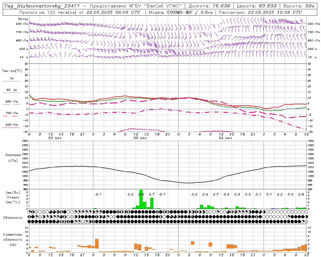Click the Модель COSMO-RU / 6.6км label
This screenshot has height=257, width=321.
[181, 12]
